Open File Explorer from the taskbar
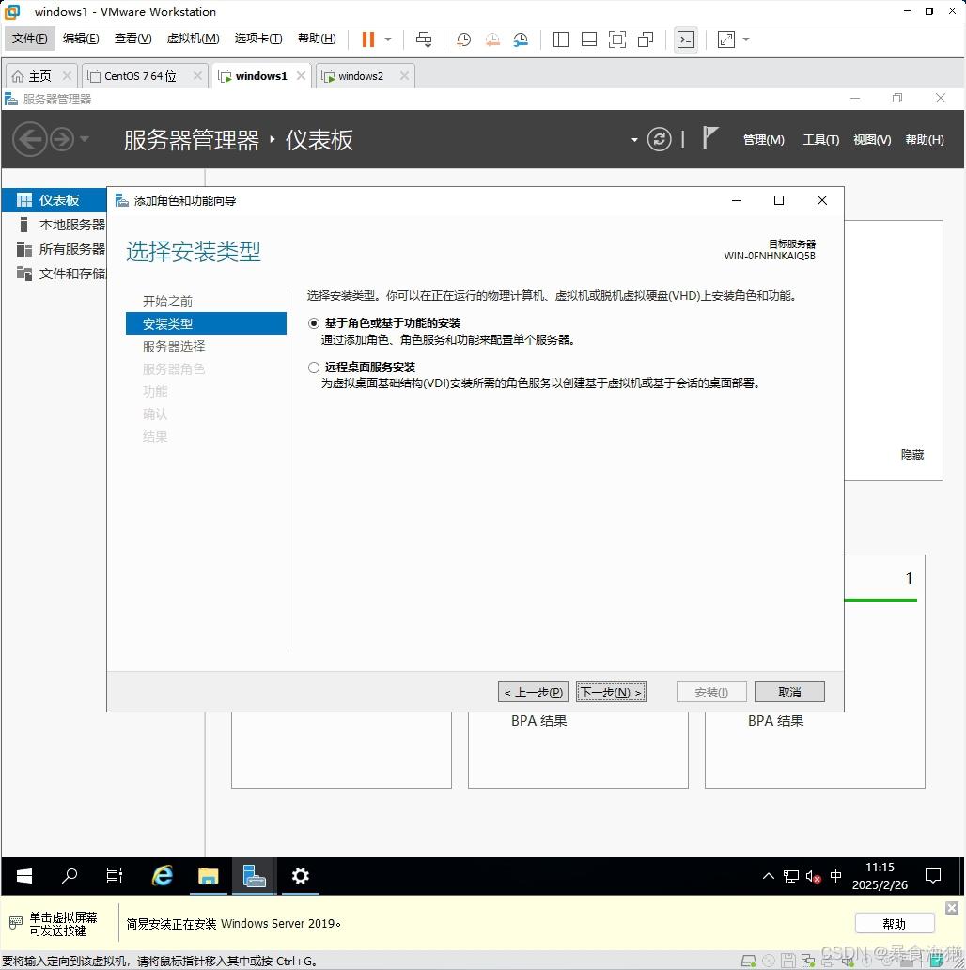The image size is (966, 970). pos(209,876)
